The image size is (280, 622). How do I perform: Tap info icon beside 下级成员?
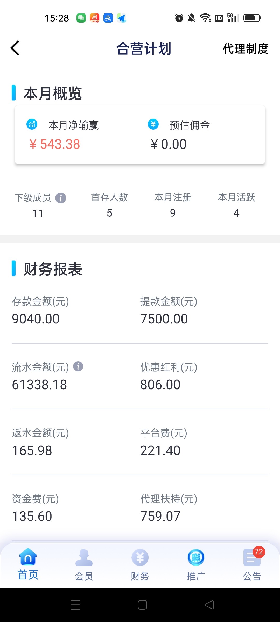(61, 198)
